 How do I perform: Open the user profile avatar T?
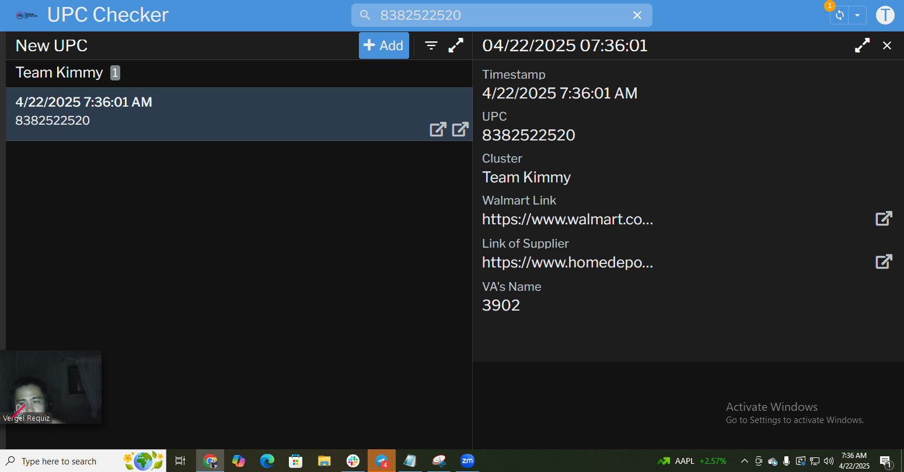pos(885,15)
